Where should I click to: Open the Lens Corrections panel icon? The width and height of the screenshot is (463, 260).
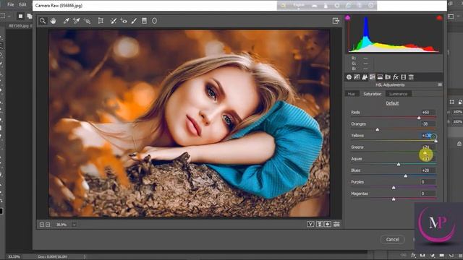(x=388, y=77)
